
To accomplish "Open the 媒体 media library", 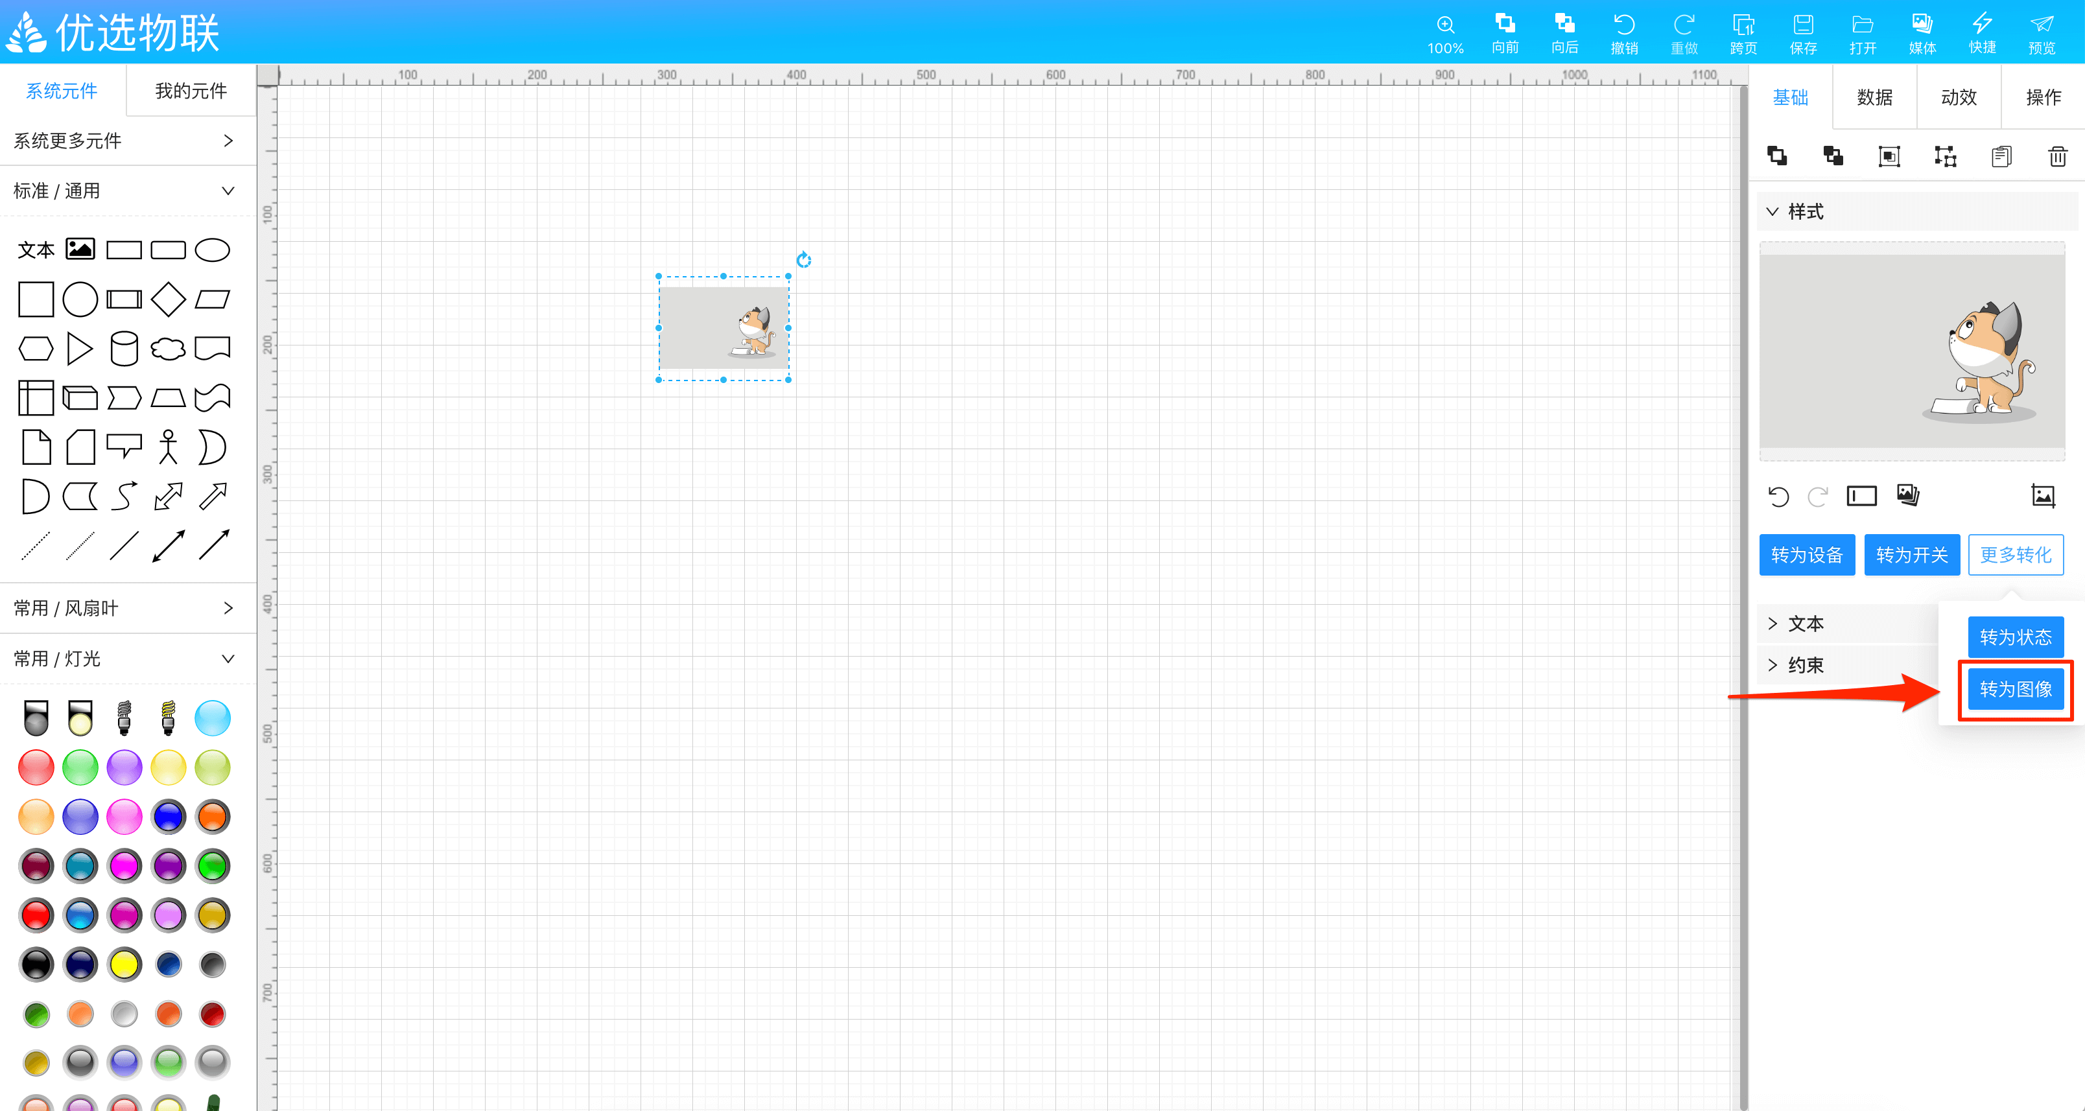I will point(1922,34).
